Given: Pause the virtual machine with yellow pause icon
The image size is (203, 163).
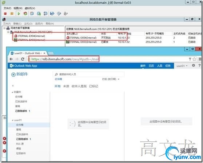Looking at the screenshot, I should tap(12, 13).
